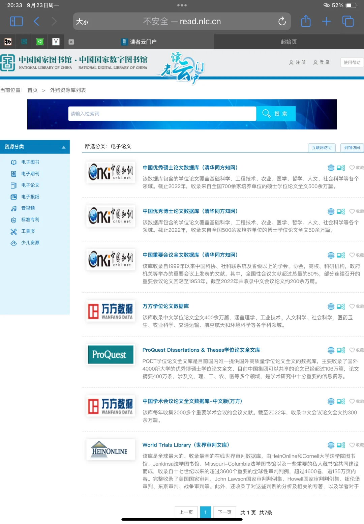
Task: Go back to the previous page
Action: (x=36, y=22)
